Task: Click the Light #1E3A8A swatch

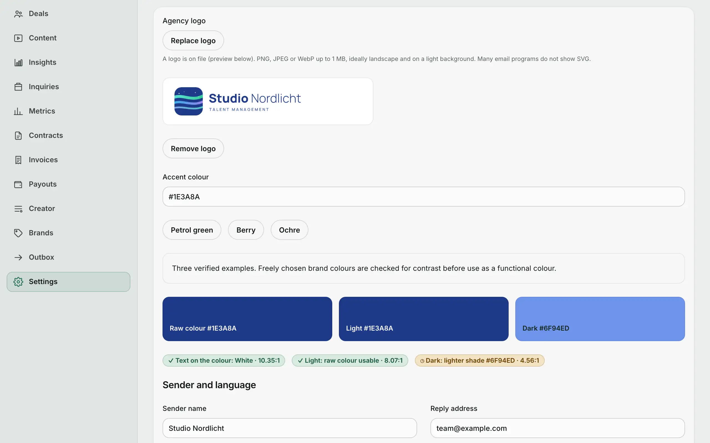Action: pyautogui.click(x=423, y=319)
